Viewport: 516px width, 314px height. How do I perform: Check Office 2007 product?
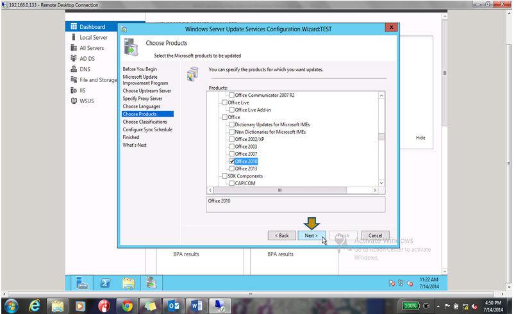(231, 154)
